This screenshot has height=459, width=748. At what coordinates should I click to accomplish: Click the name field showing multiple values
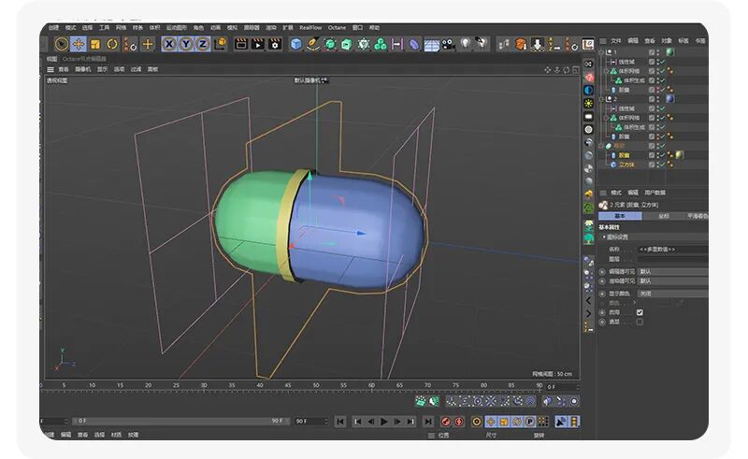[x=672, y=249]
